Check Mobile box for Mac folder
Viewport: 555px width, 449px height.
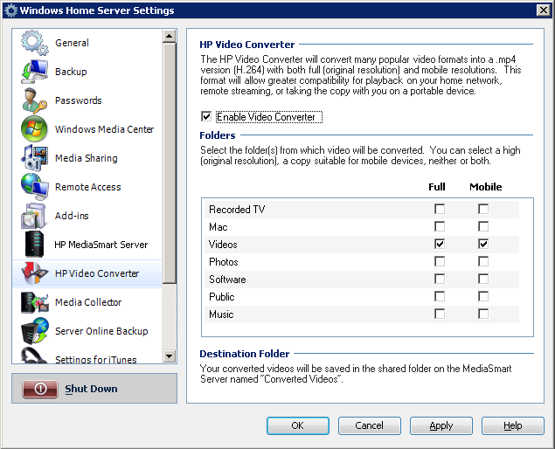click(x=483, y=226)
